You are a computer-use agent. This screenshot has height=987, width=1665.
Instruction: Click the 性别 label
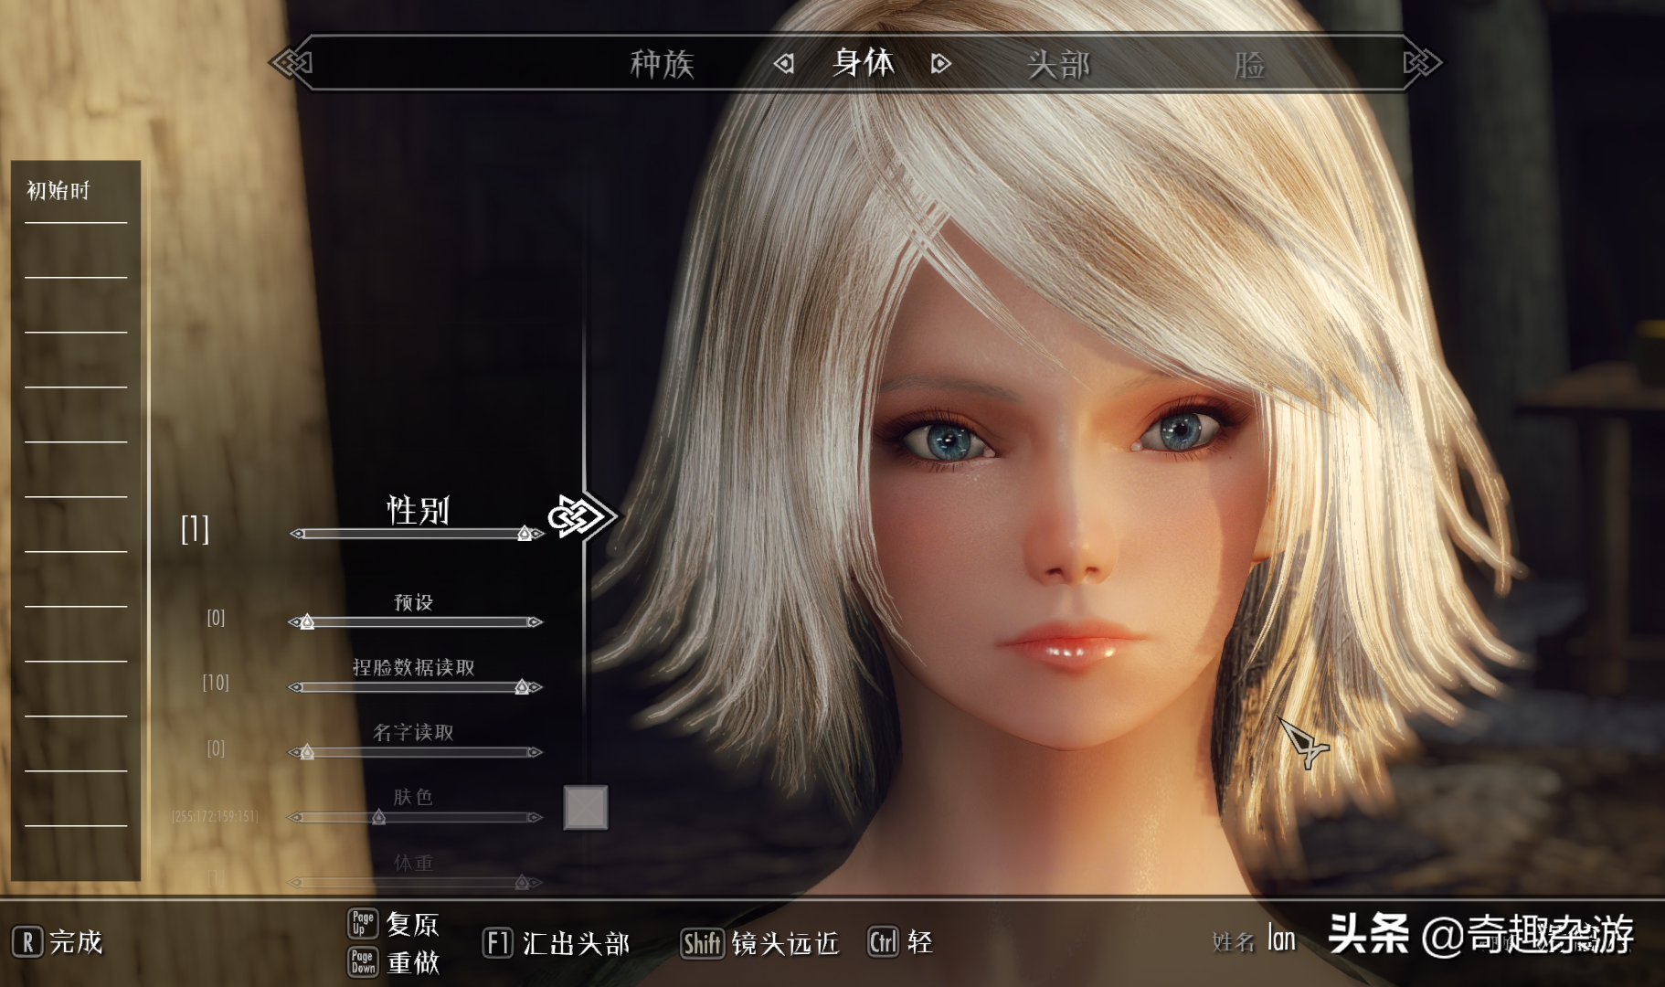(418, 509)
